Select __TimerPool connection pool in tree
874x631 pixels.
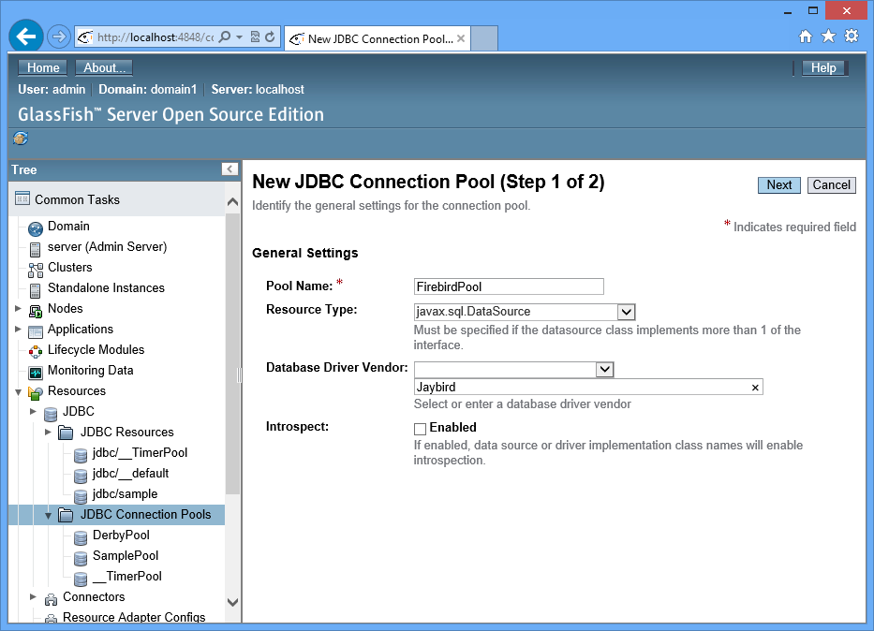coord(127,576)
